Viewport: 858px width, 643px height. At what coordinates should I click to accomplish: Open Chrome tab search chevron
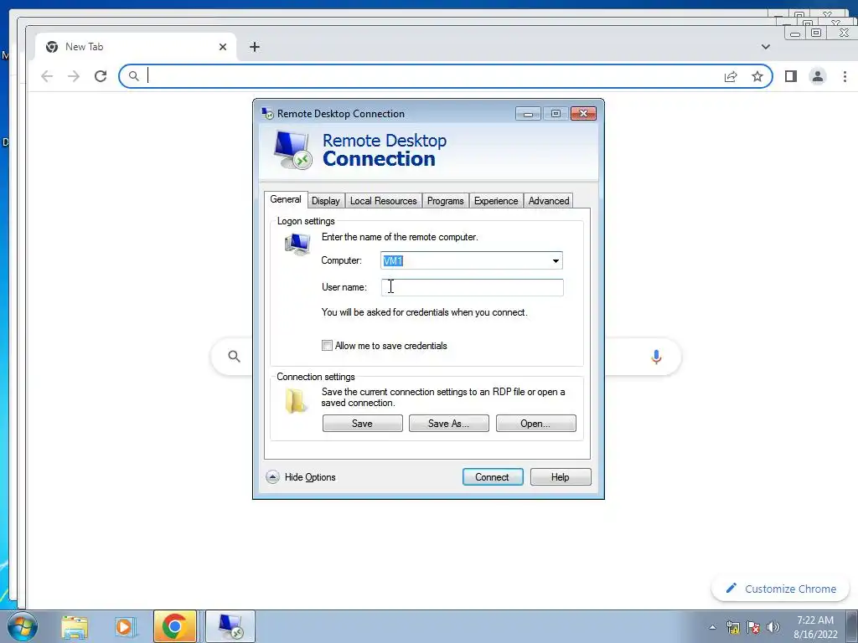(x=766, y=47)
